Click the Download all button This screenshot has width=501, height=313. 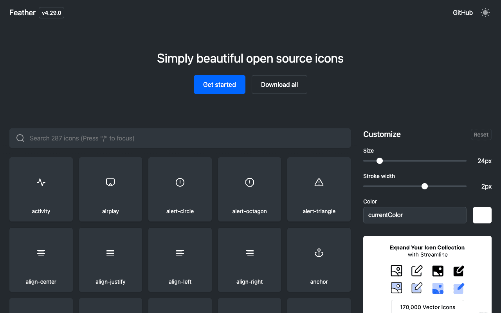point(279,85)
